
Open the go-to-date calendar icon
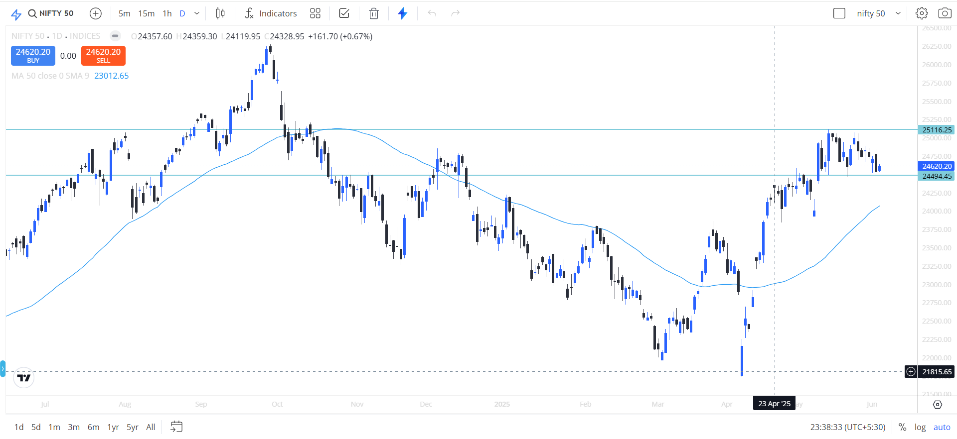[x=176, y=427]
